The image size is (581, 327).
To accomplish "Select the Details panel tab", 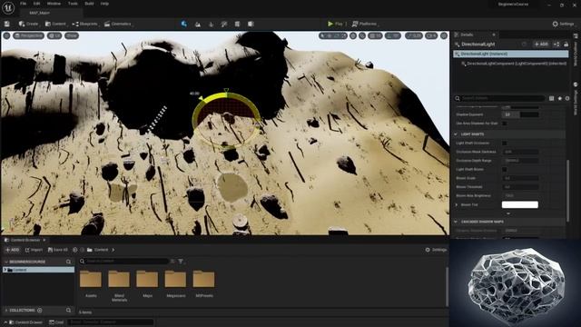I will (x=467, y=35).
